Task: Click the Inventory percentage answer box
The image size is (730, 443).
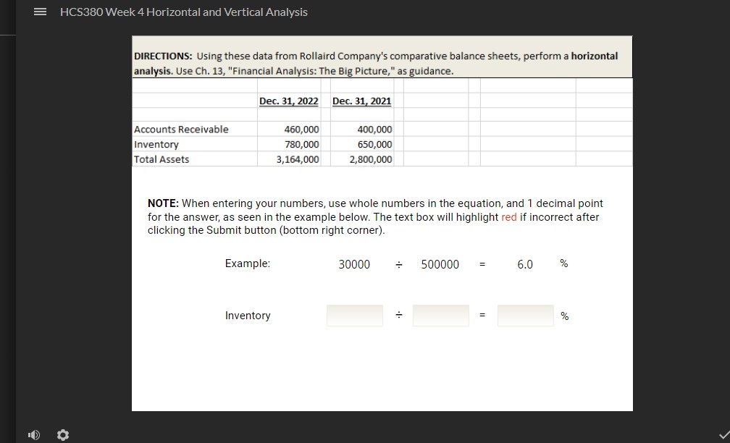Action: (x=525, y=315)
